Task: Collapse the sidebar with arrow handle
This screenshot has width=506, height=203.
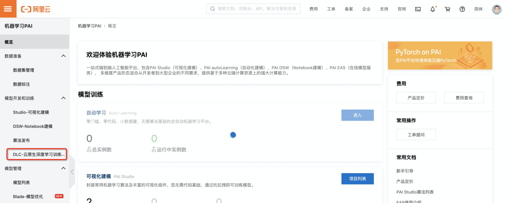Action: [72, 172]
